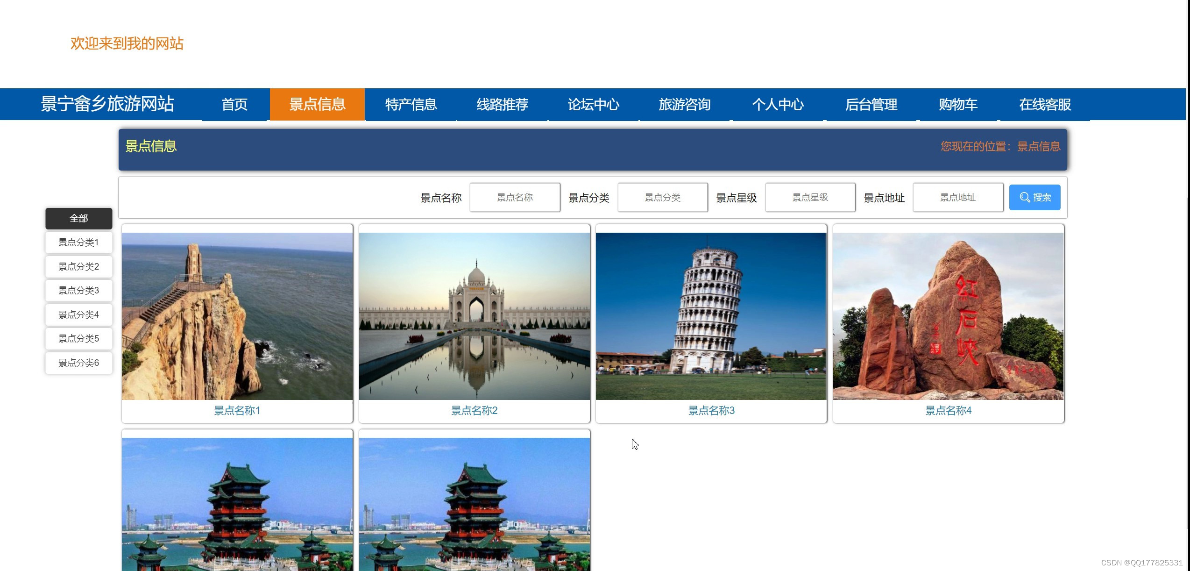Click the yellow 景点信息 panel heading

click(x=151, y=146)
